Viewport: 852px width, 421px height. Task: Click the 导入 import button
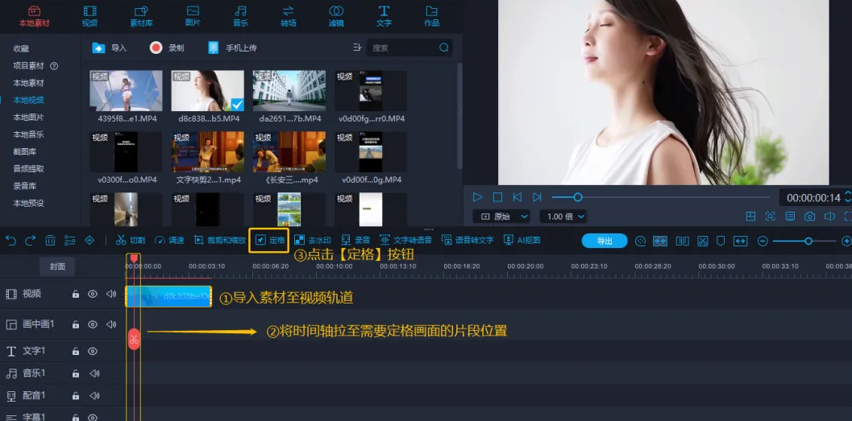(x=109, y=47)
